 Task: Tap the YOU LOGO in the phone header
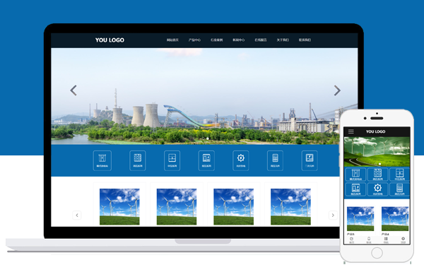376,131
